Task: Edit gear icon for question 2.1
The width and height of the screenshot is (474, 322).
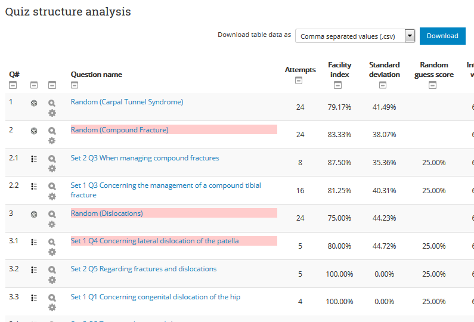Action: click(x=52, y=168)
